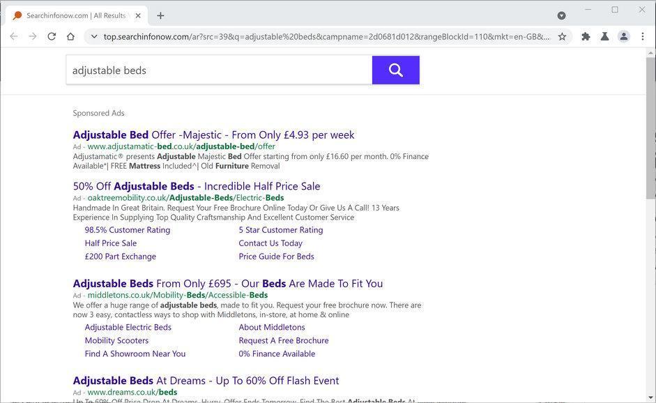656x403 pixels.
Task: Open Half Price Sale sitelink
Action: pos(110,243)
